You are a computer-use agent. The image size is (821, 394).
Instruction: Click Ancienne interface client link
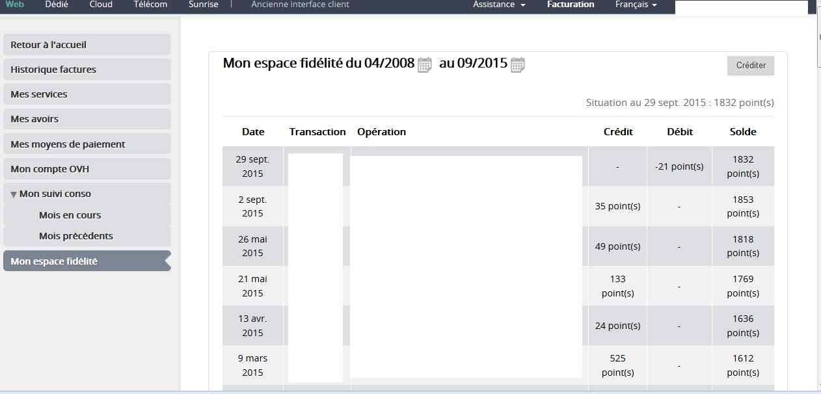click(x=300, y=5)
